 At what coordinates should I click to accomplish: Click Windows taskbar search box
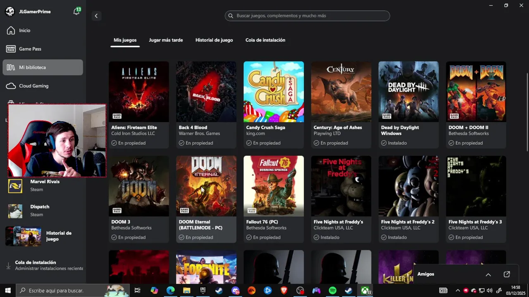click(73, 290)
